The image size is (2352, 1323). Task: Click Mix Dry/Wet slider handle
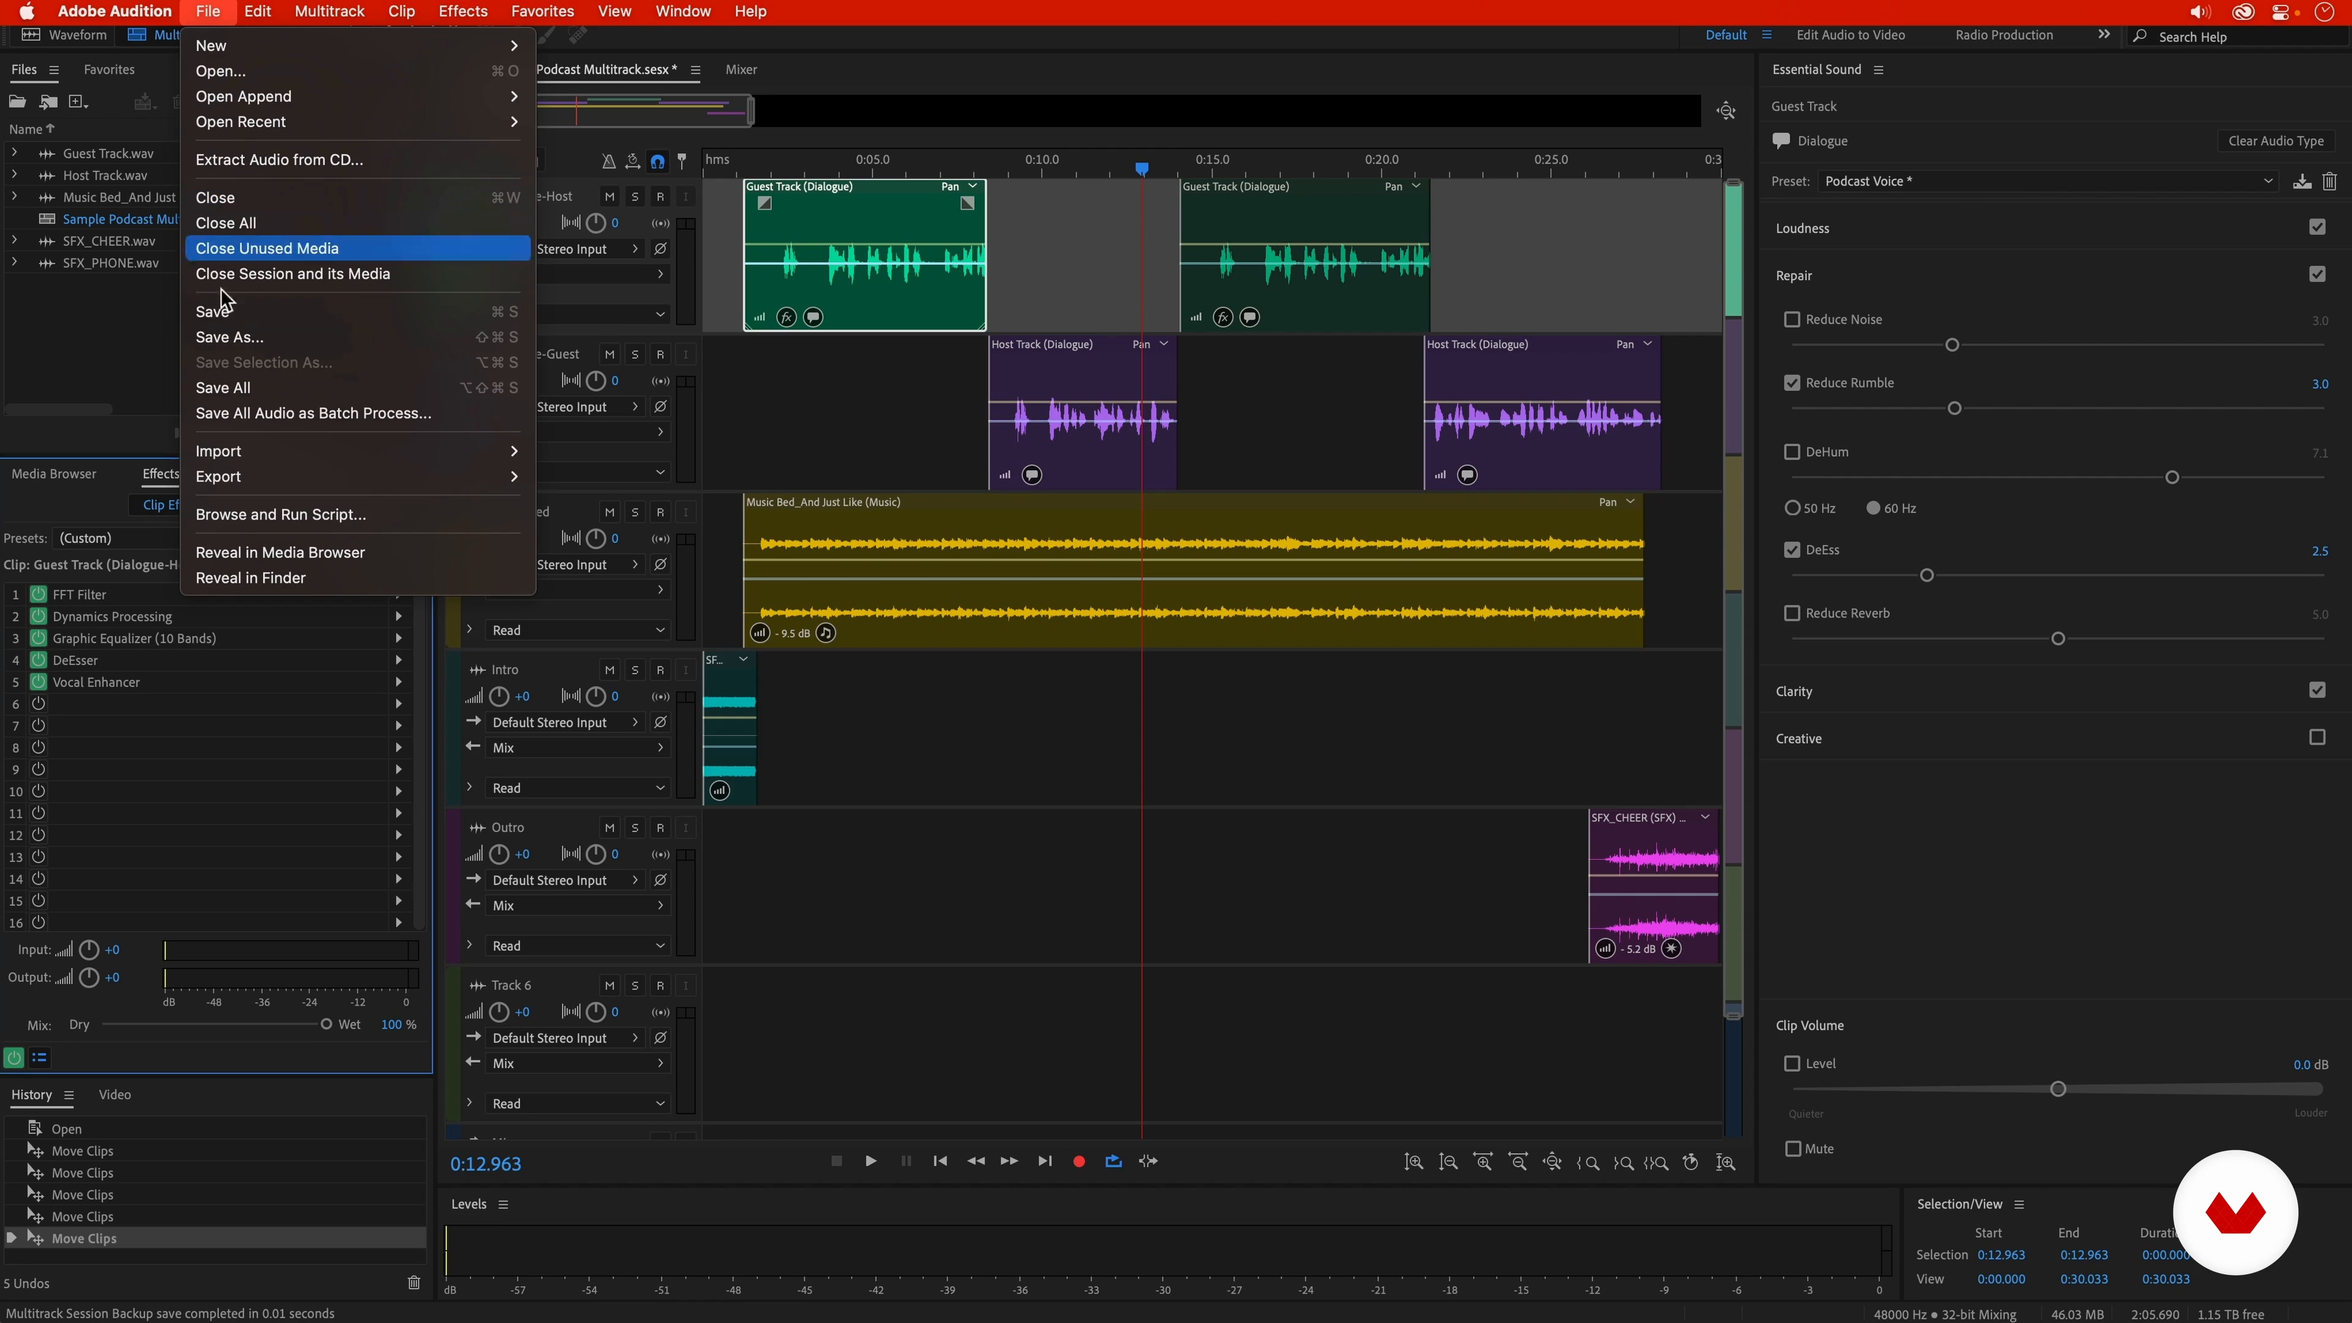click(326, 1025)
